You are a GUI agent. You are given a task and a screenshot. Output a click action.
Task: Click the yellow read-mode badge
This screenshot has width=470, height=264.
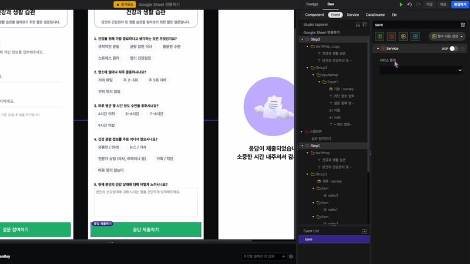(125, 5)
